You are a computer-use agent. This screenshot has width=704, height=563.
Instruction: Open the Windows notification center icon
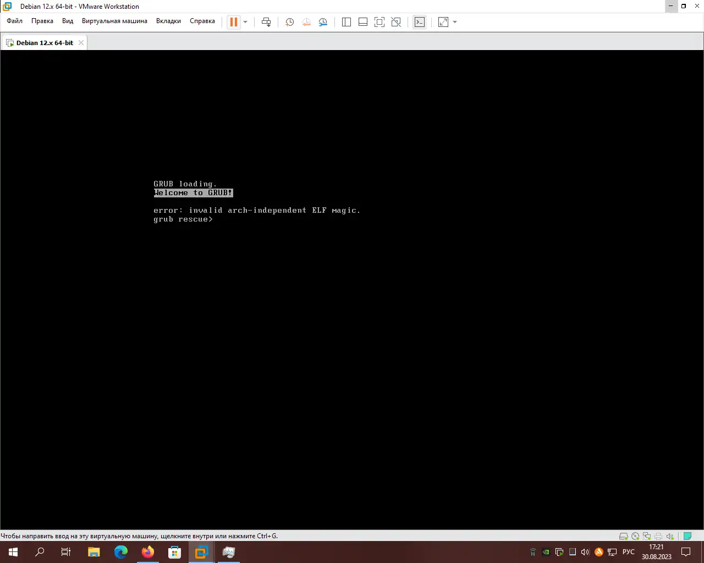686,552
